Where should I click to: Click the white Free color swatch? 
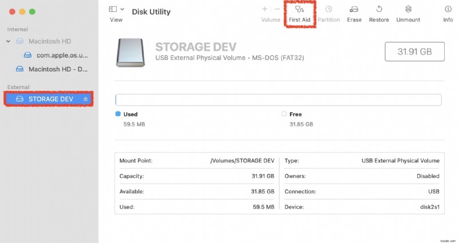pos(284,114)
